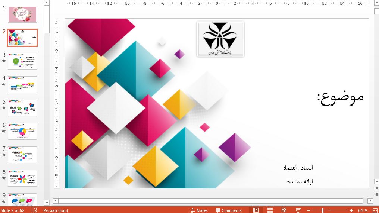Toggle the Notes pane
This screenshot has height=213, width=379.
pos(199,210)
